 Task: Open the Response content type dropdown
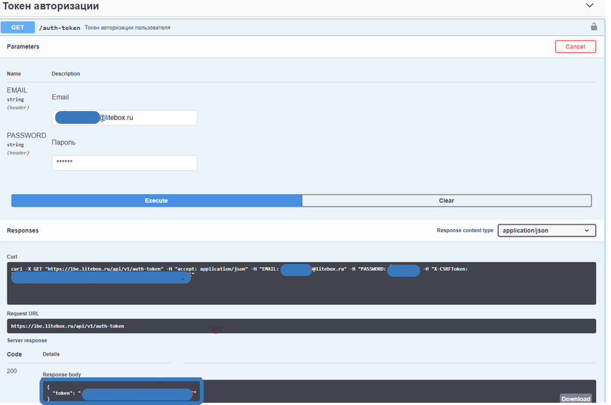click(547, 230)
